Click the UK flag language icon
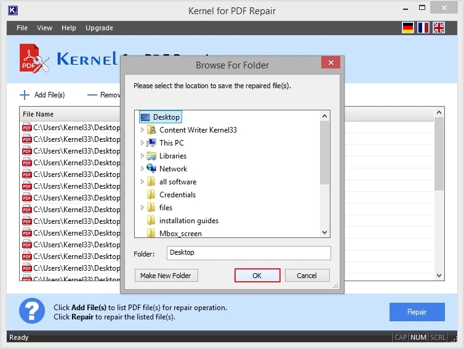The width and height of the screenshot is (464, 349). coord(439,28)
